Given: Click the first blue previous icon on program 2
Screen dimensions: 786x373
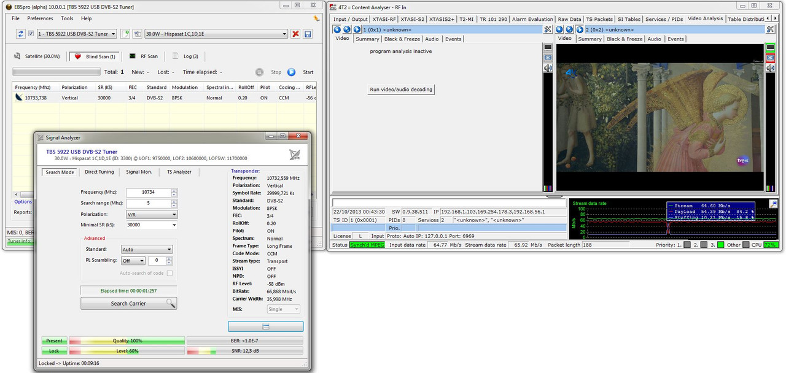Looking at the screenshot, I should point(559,29).
